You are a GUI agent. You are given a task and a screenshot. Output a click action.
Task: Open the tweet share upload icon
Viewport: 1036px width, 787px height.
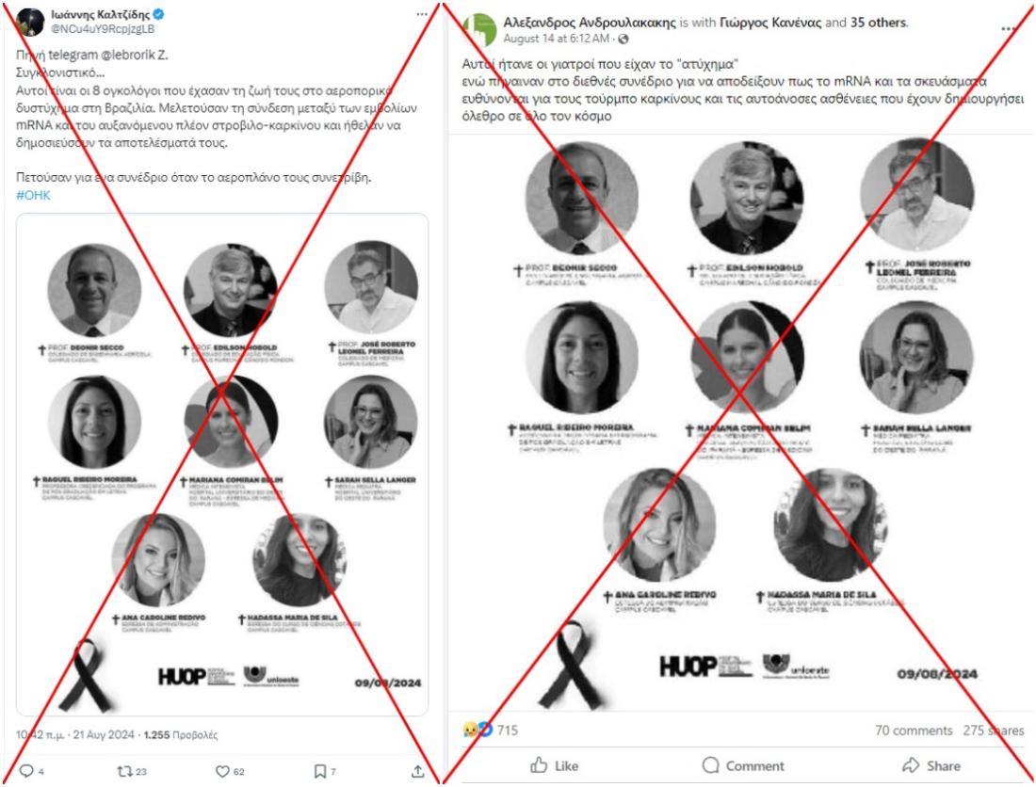[x=417, y=771]
